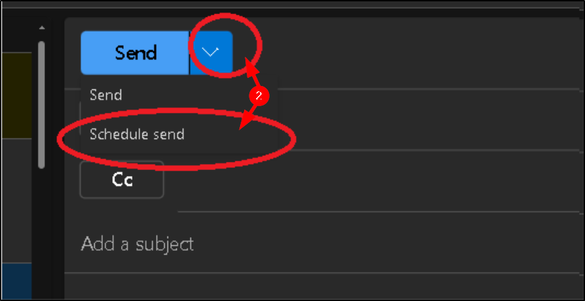The height and width of the screenshot is (301, 585).
Task: Select the gray message item between colored ones
Action: 17,201
